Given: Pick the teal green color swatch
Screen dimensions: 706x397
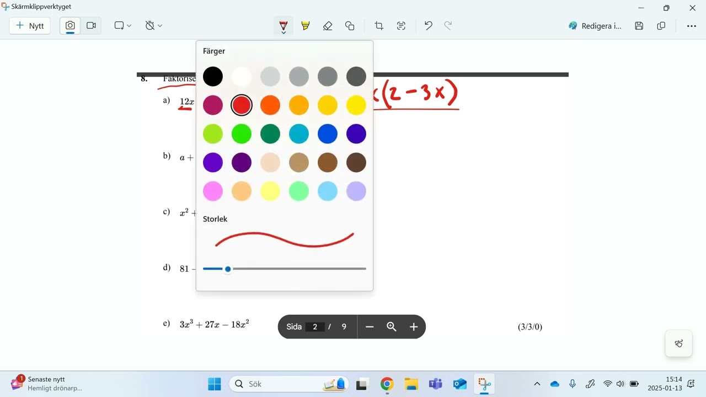Looking at the screenshot, I should click(270, 134).
